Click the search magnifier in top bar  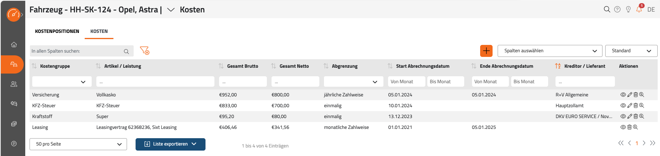[607, 9]
